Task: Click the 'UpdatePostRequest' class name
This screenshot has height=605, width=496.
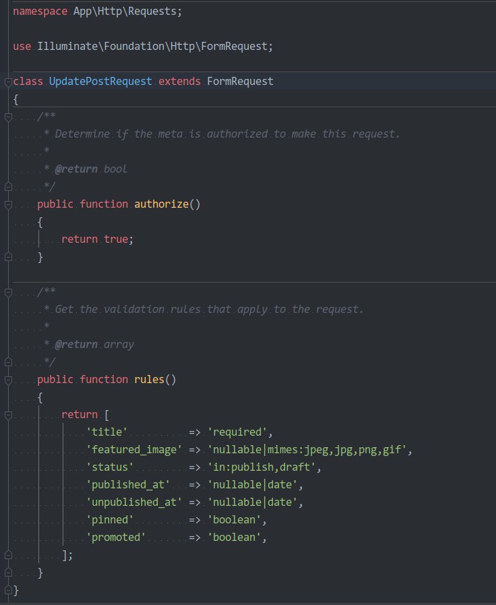Action: (x=100, y=82)
